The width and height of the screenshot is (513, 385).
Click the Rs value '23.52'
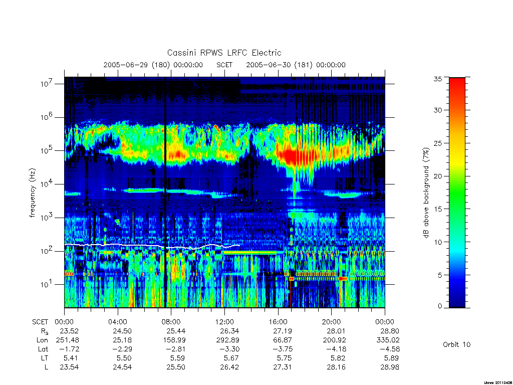69,331
